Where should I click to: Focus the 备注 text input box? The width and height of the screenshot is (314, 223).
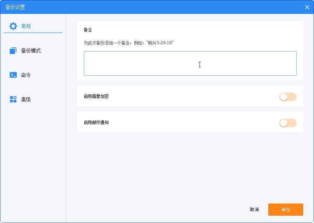(190, 63)
